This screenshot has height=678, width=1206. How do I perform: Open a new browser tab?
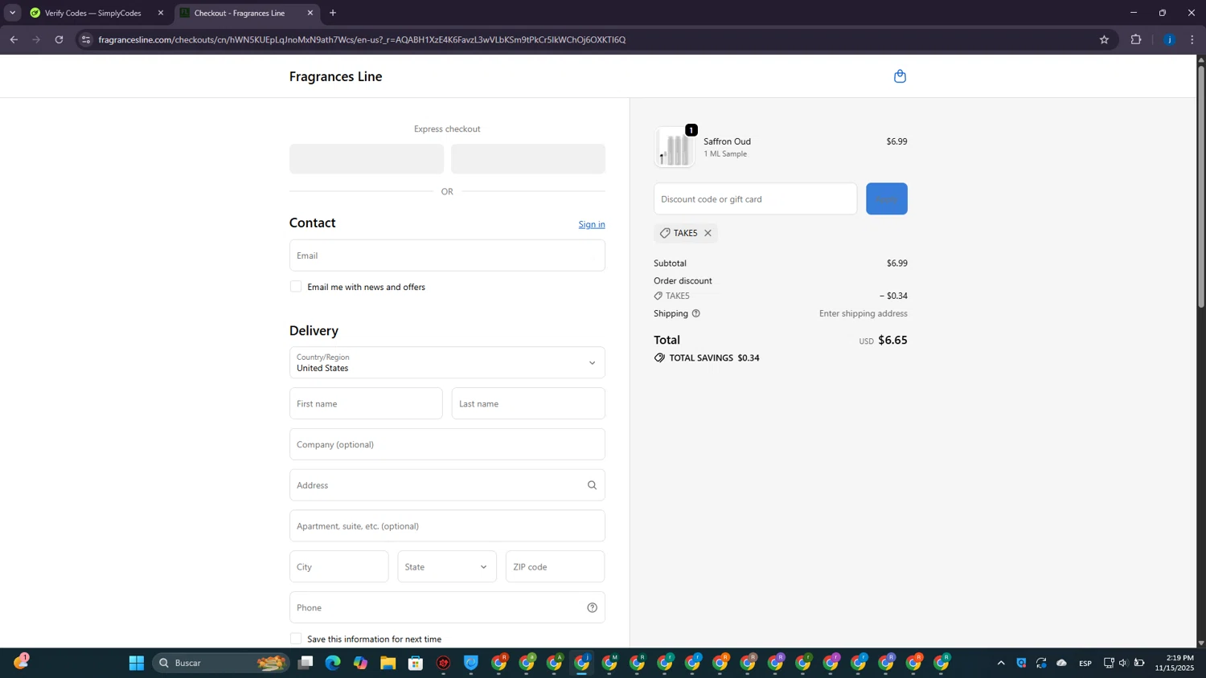(333, 13)
